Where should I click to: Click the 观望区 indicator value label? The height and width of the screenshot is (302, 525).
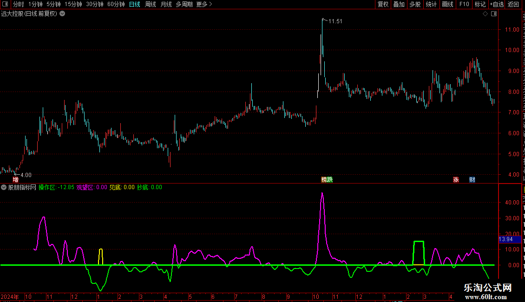[92, 188]
